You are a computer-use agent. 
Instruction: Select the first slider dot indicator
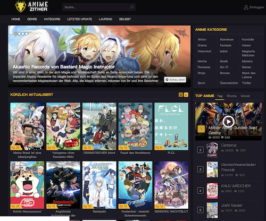tap(16, 33)
